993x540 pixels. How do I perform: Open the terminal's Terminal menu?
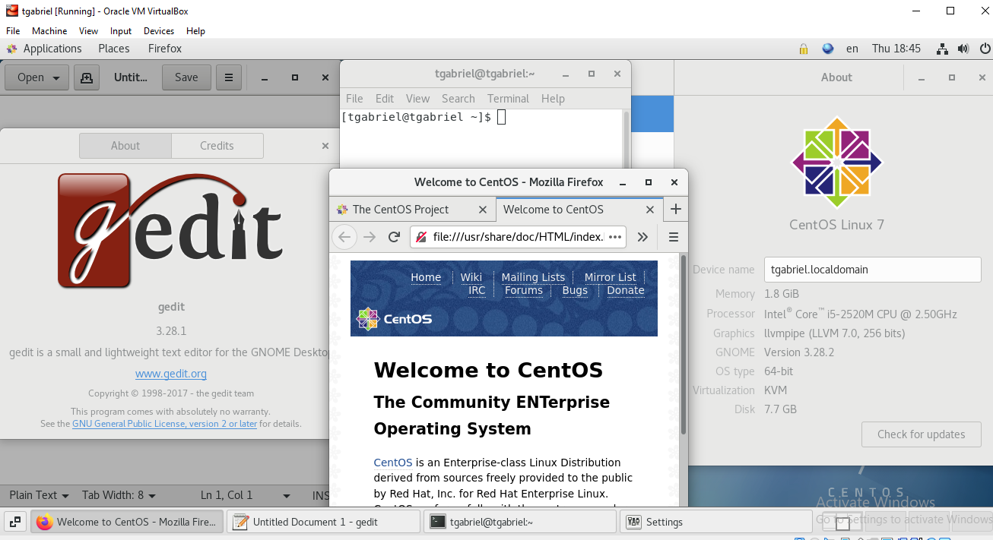508,99
